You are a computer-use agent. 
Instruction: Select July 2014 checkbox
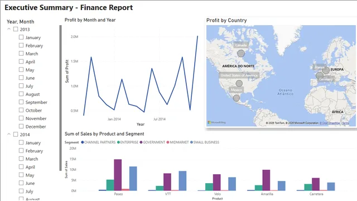click(21, 191)
